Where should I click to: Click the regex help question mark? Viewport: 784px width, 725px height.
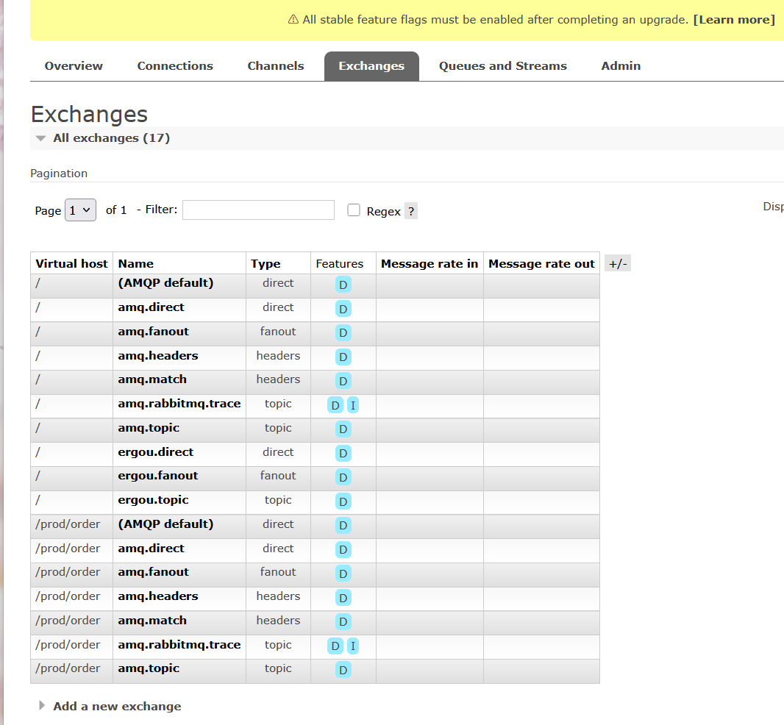(411, 211)
